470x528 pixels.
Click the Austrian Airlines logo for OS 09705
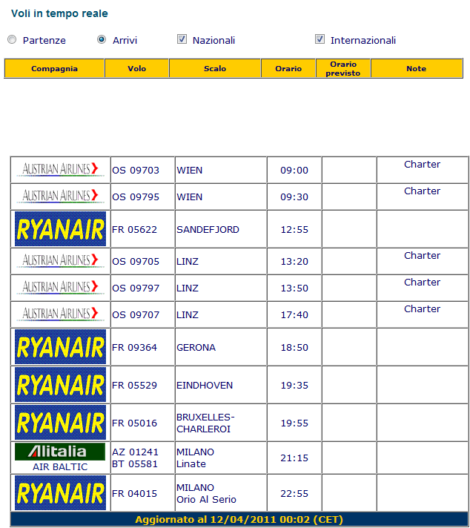click(60, 260)
